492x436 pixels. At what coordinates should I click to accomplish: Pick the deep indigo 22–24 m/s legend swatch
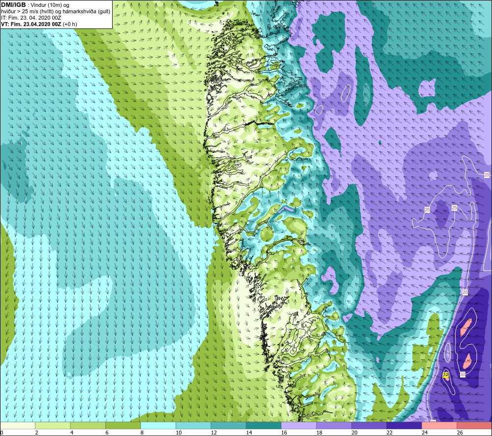pos(404,425)
